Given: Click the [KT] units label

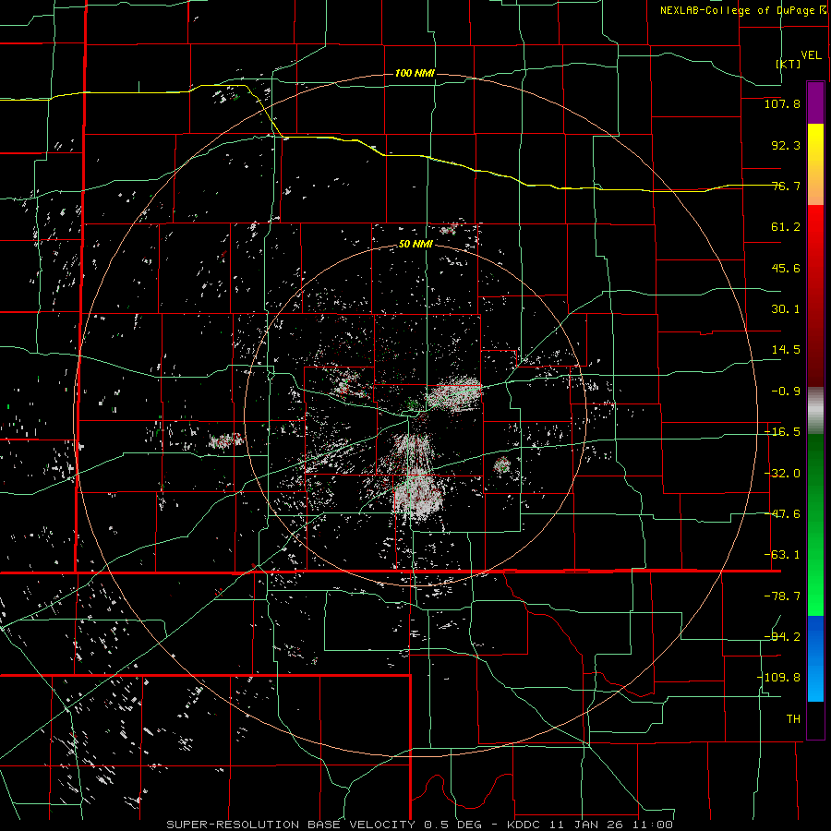Looking at the screenshot, I should coord(789,64).
